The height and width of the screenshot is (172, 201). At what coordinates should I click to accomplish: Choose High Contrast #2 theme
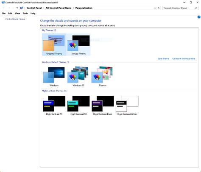[78, 105]
